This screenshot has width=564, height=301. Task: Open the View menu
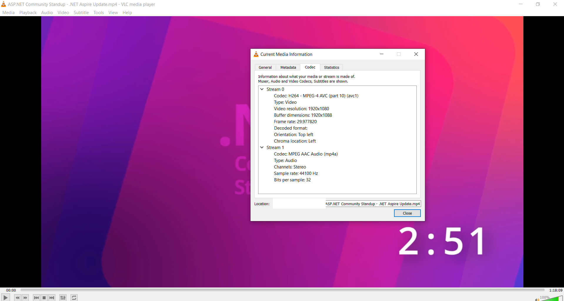[113, 13]
